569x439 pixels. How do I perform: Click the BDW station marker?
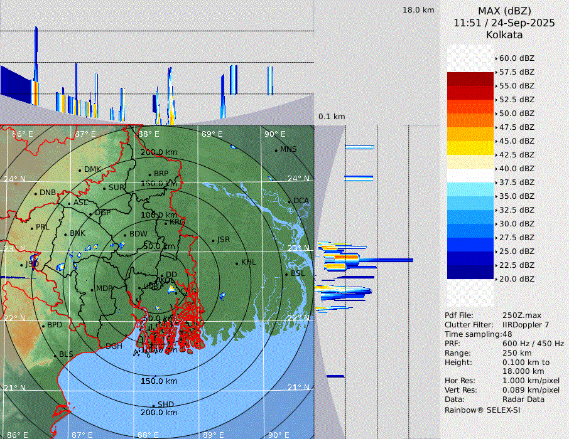(124, 235)
